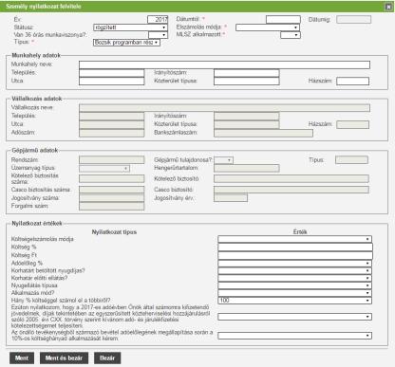Open the Hány % költséggel dropdown showing 100
The image size is (395, 367).
click(294, 301)
